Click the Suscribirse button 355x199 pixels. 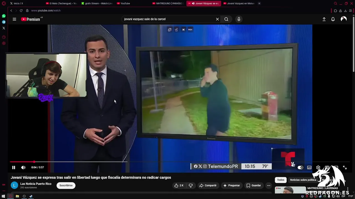click(66, 185)
